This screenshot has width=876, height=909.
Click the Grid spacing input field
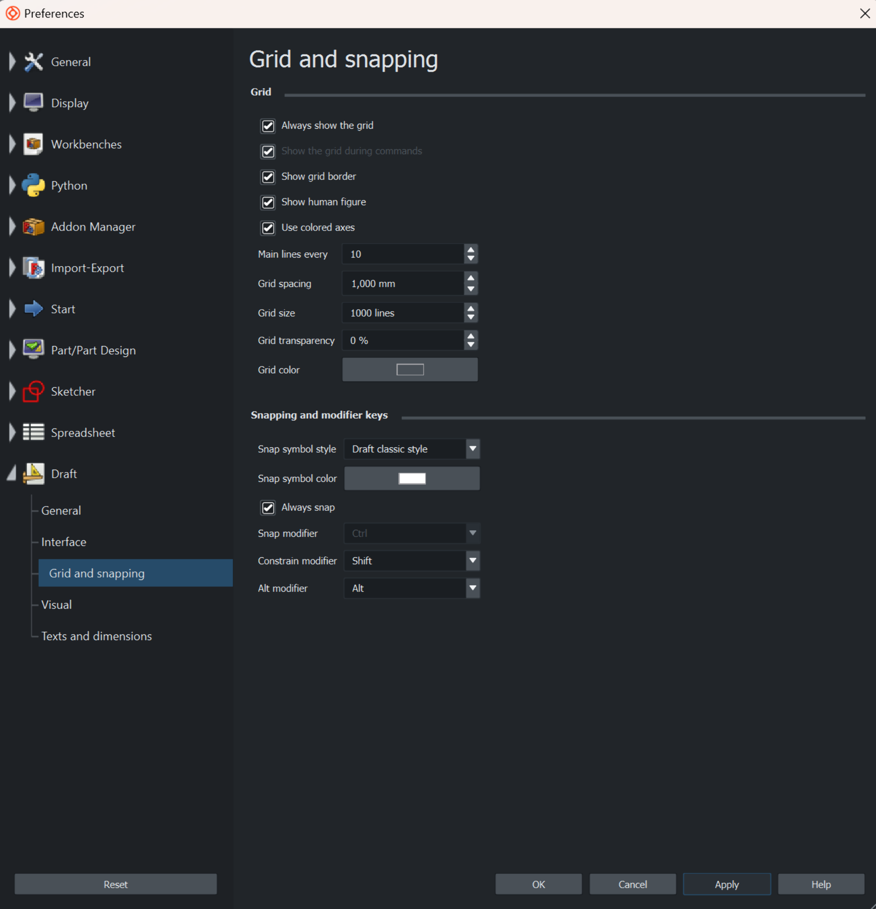click(x=402, y=284)
